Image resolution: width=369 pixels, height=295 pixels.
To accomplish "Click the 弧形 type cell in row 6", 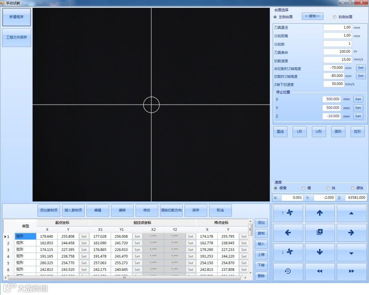I will click(x=25, y=269).
